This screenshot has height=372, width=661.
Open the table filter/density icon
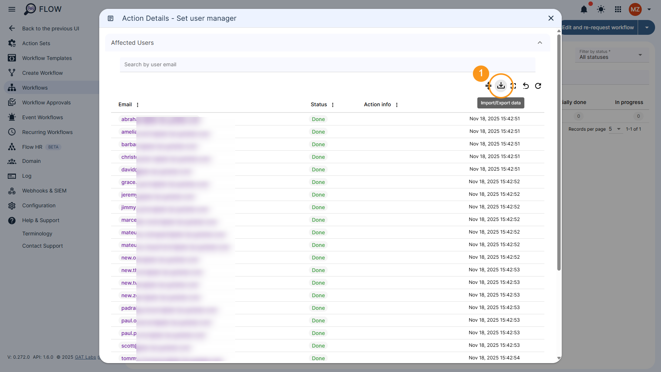pyautogui.click(x=488, y=86)
